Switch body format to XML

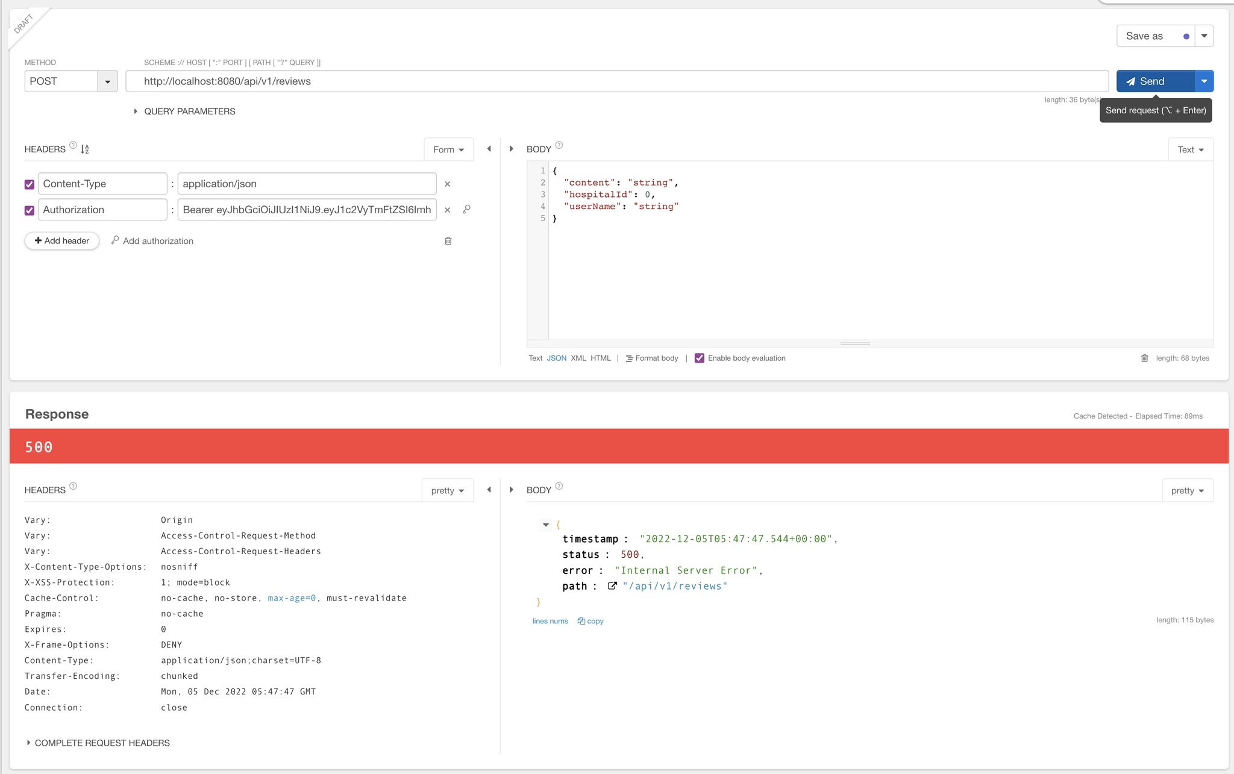coord(578,358)
